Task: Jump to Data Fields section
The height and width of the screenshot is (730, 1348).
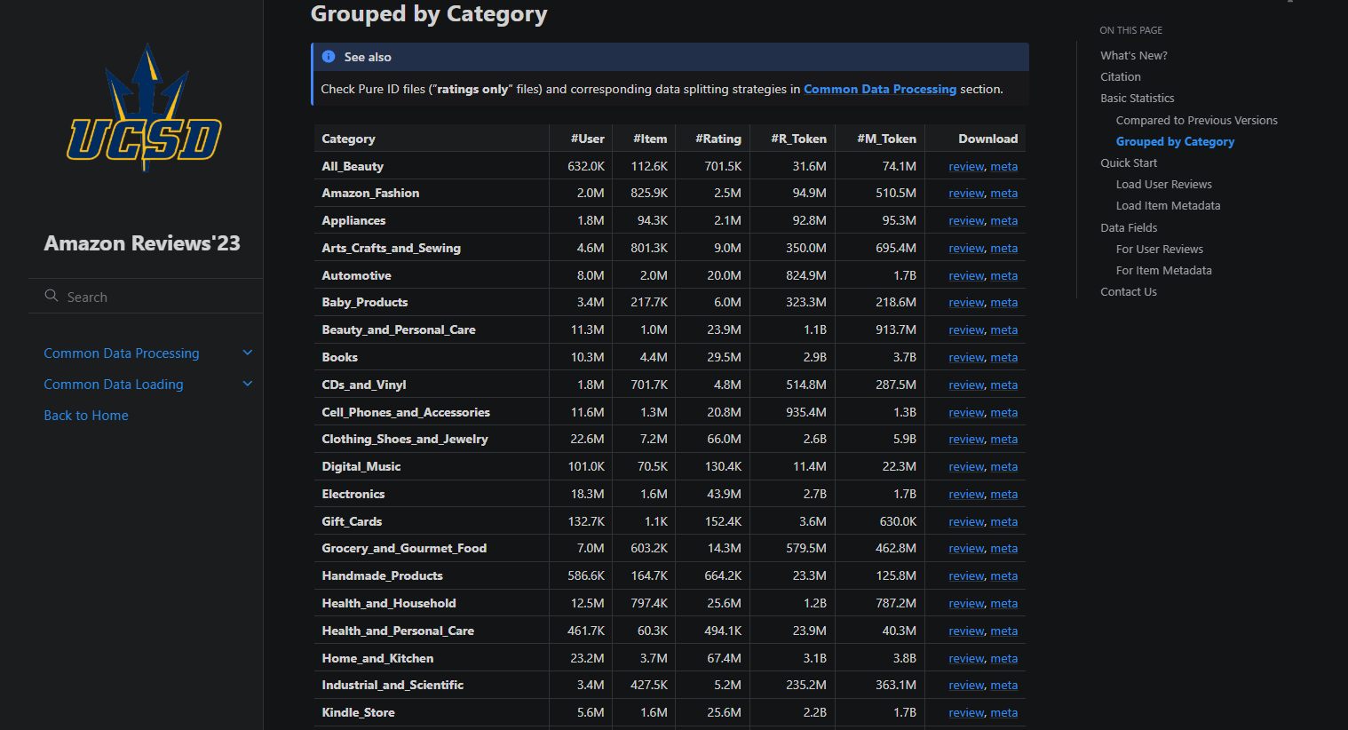Action: tap(1129, 228)
